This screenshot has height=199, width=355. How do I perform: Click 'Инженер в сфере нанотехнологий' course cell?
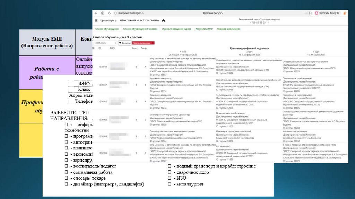click(x=233, y=131)
